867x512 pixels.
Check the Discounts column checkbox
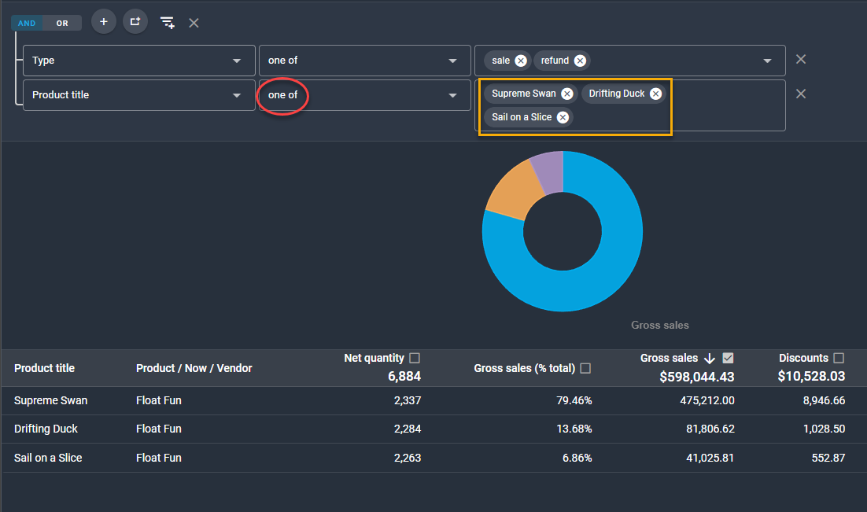tap(839, 358)
